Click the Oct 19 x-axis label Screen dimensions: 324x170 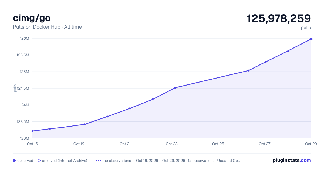tap(79, 144)
